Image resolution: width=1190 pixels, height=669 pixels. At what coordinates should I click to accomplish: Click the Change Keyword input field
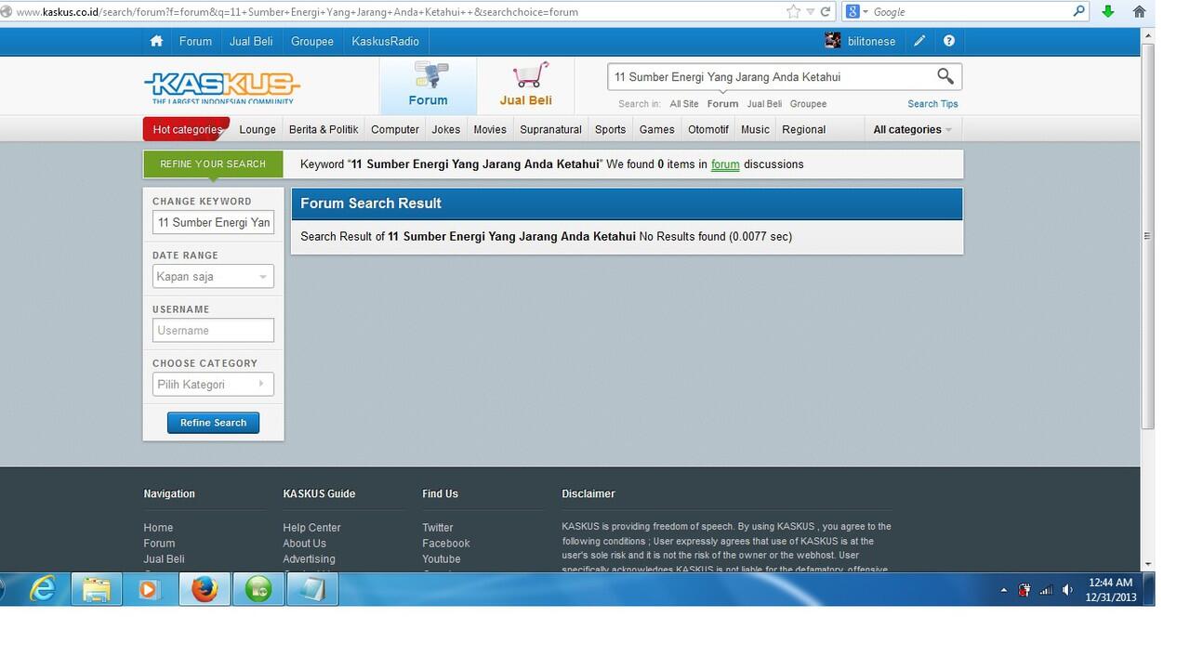tap(213, 222)
